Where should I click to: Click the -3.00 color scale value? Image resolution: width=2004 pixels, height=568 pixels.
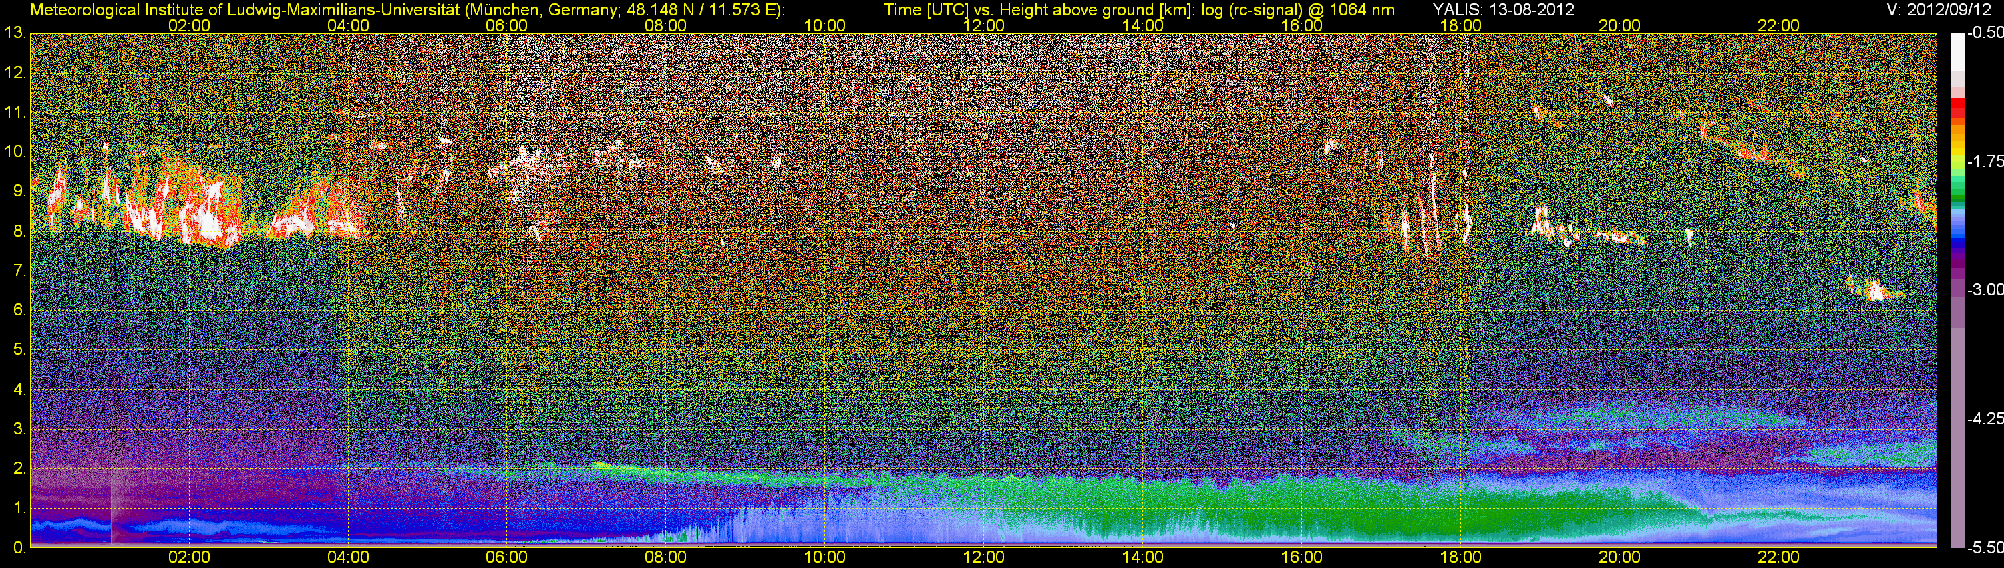(1985, 290)
